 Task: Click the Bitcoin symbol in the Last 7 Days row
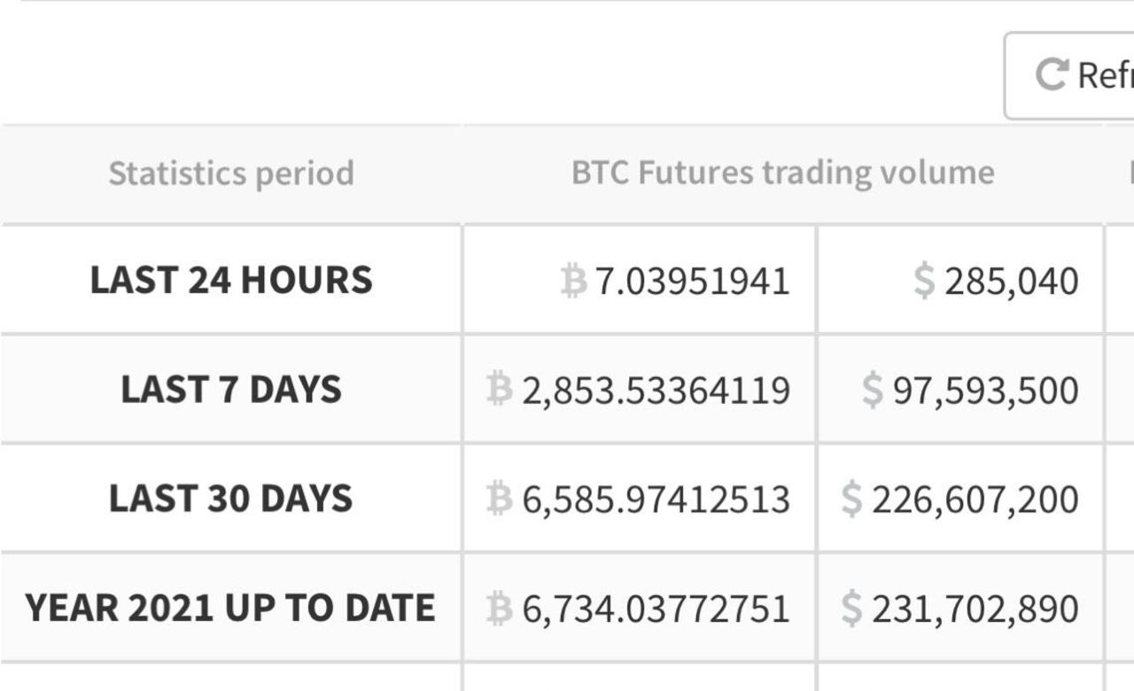click(500, 390)
